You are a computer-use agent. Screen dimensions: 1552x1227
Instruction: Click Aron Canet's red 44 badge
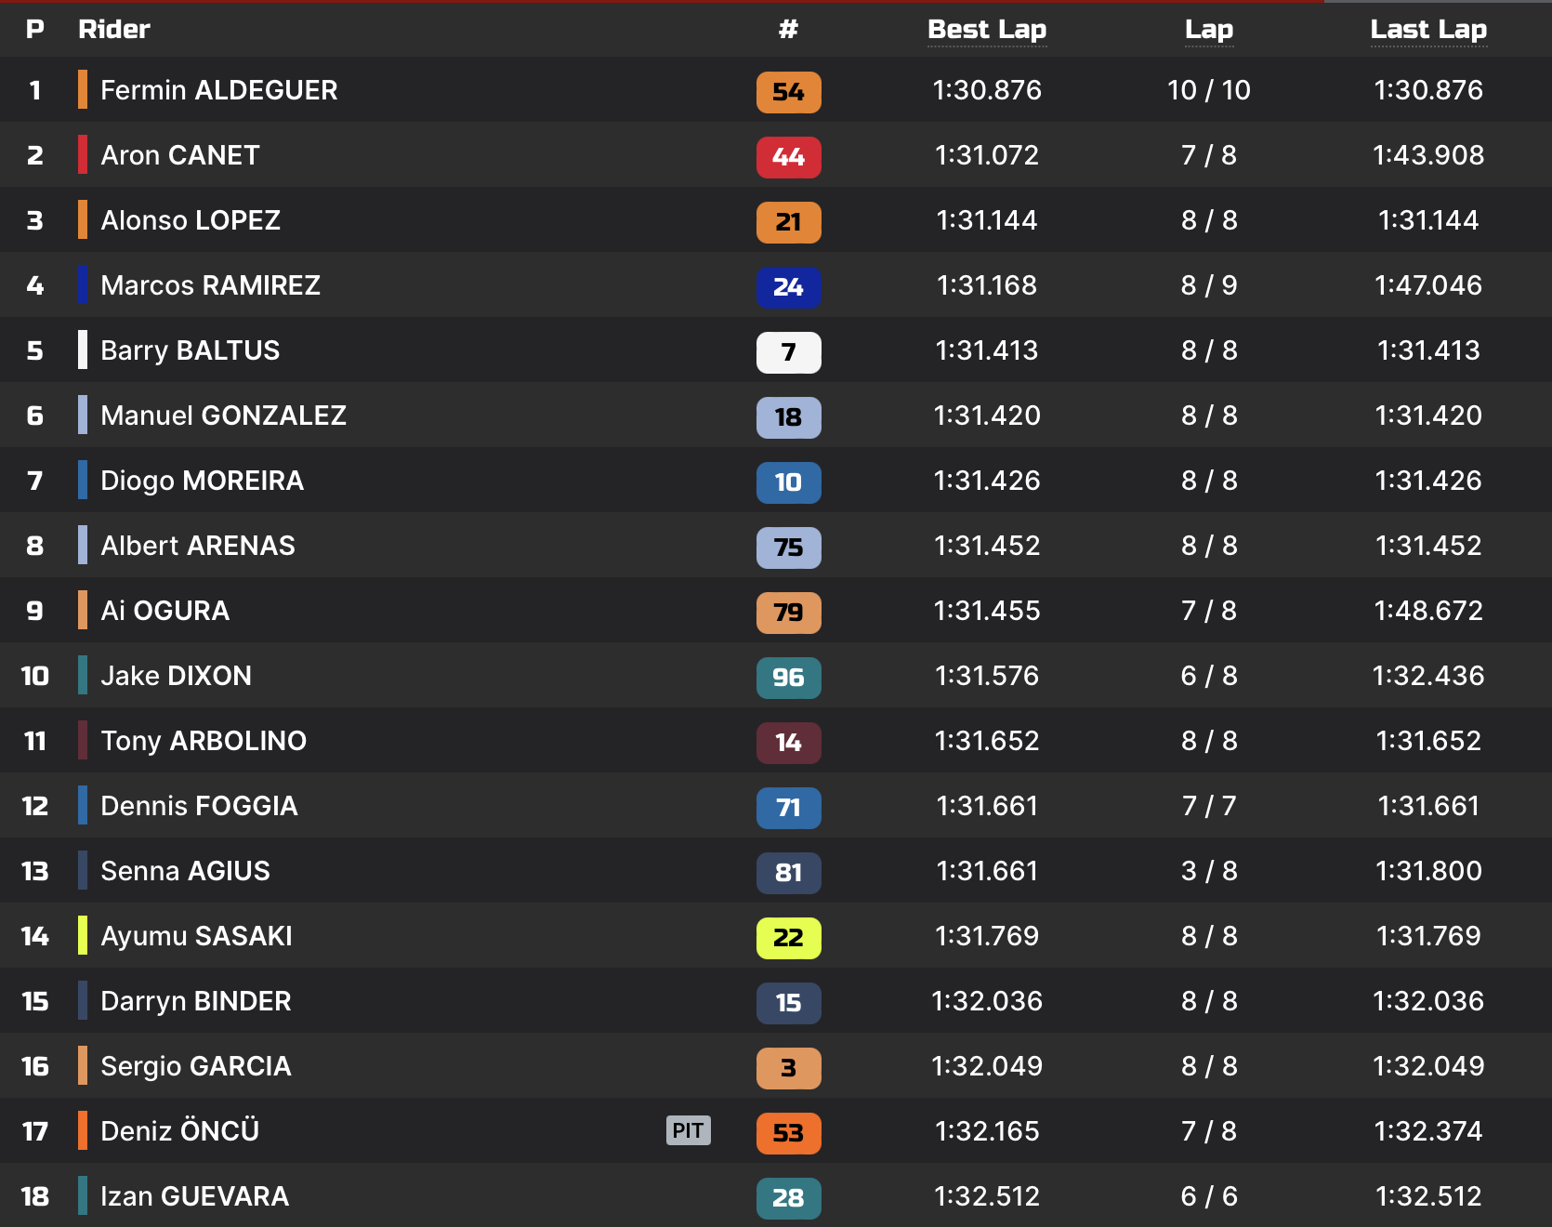point(788,157)
